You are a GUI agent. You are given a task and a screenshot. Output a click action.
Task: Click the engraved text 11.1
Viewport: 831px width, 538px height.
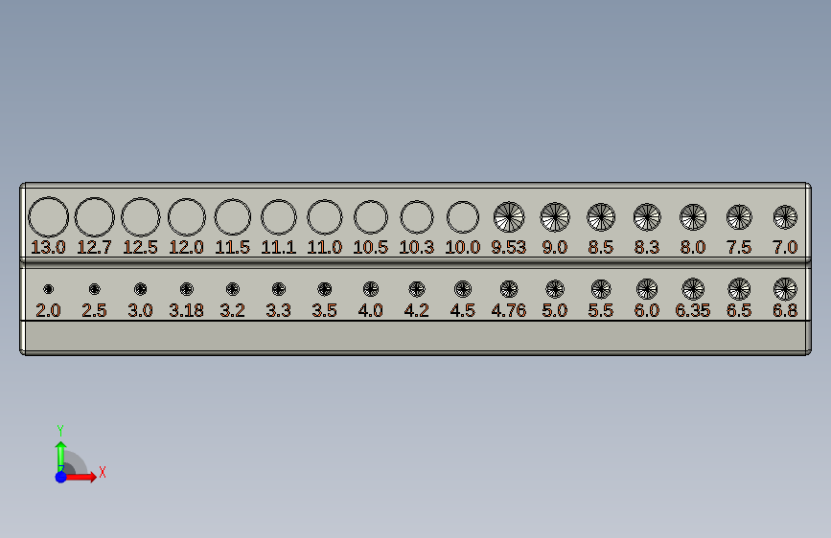pyautogui.click(x=279, y=247)
